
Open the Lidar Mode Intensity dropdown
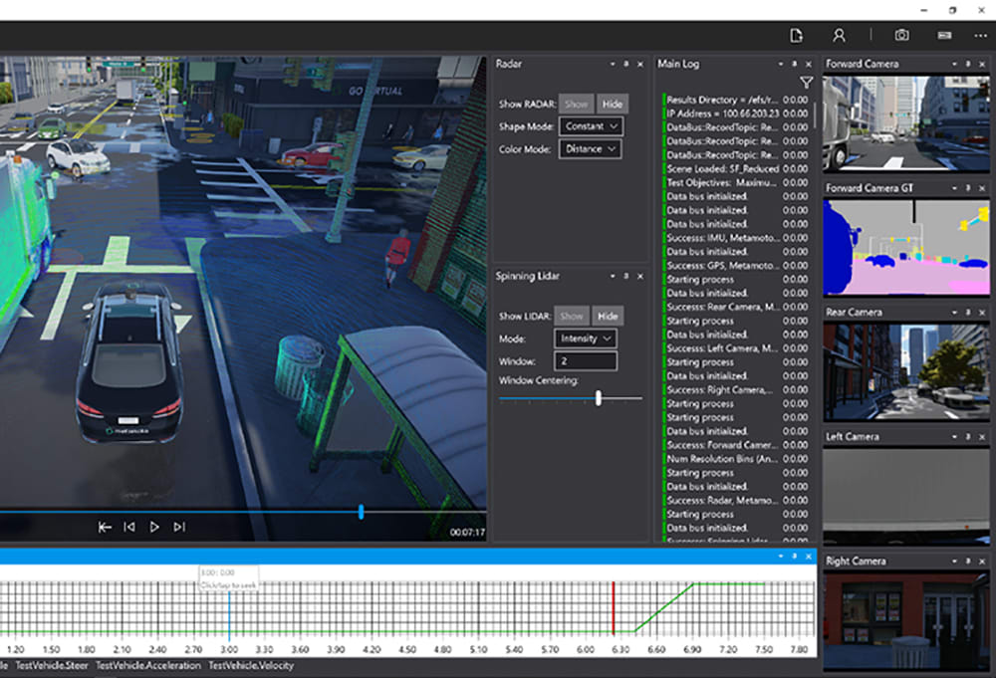click(585, 339)
